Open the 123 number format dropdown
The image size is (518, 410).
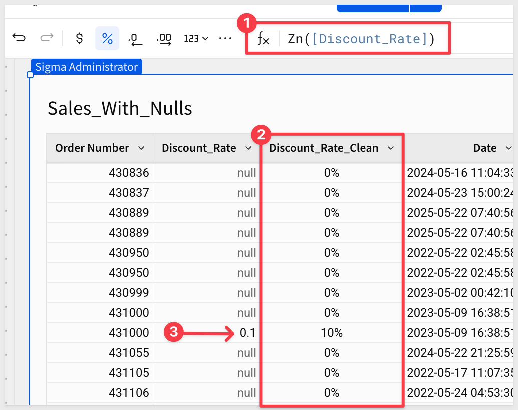click(x=196, y=39)
